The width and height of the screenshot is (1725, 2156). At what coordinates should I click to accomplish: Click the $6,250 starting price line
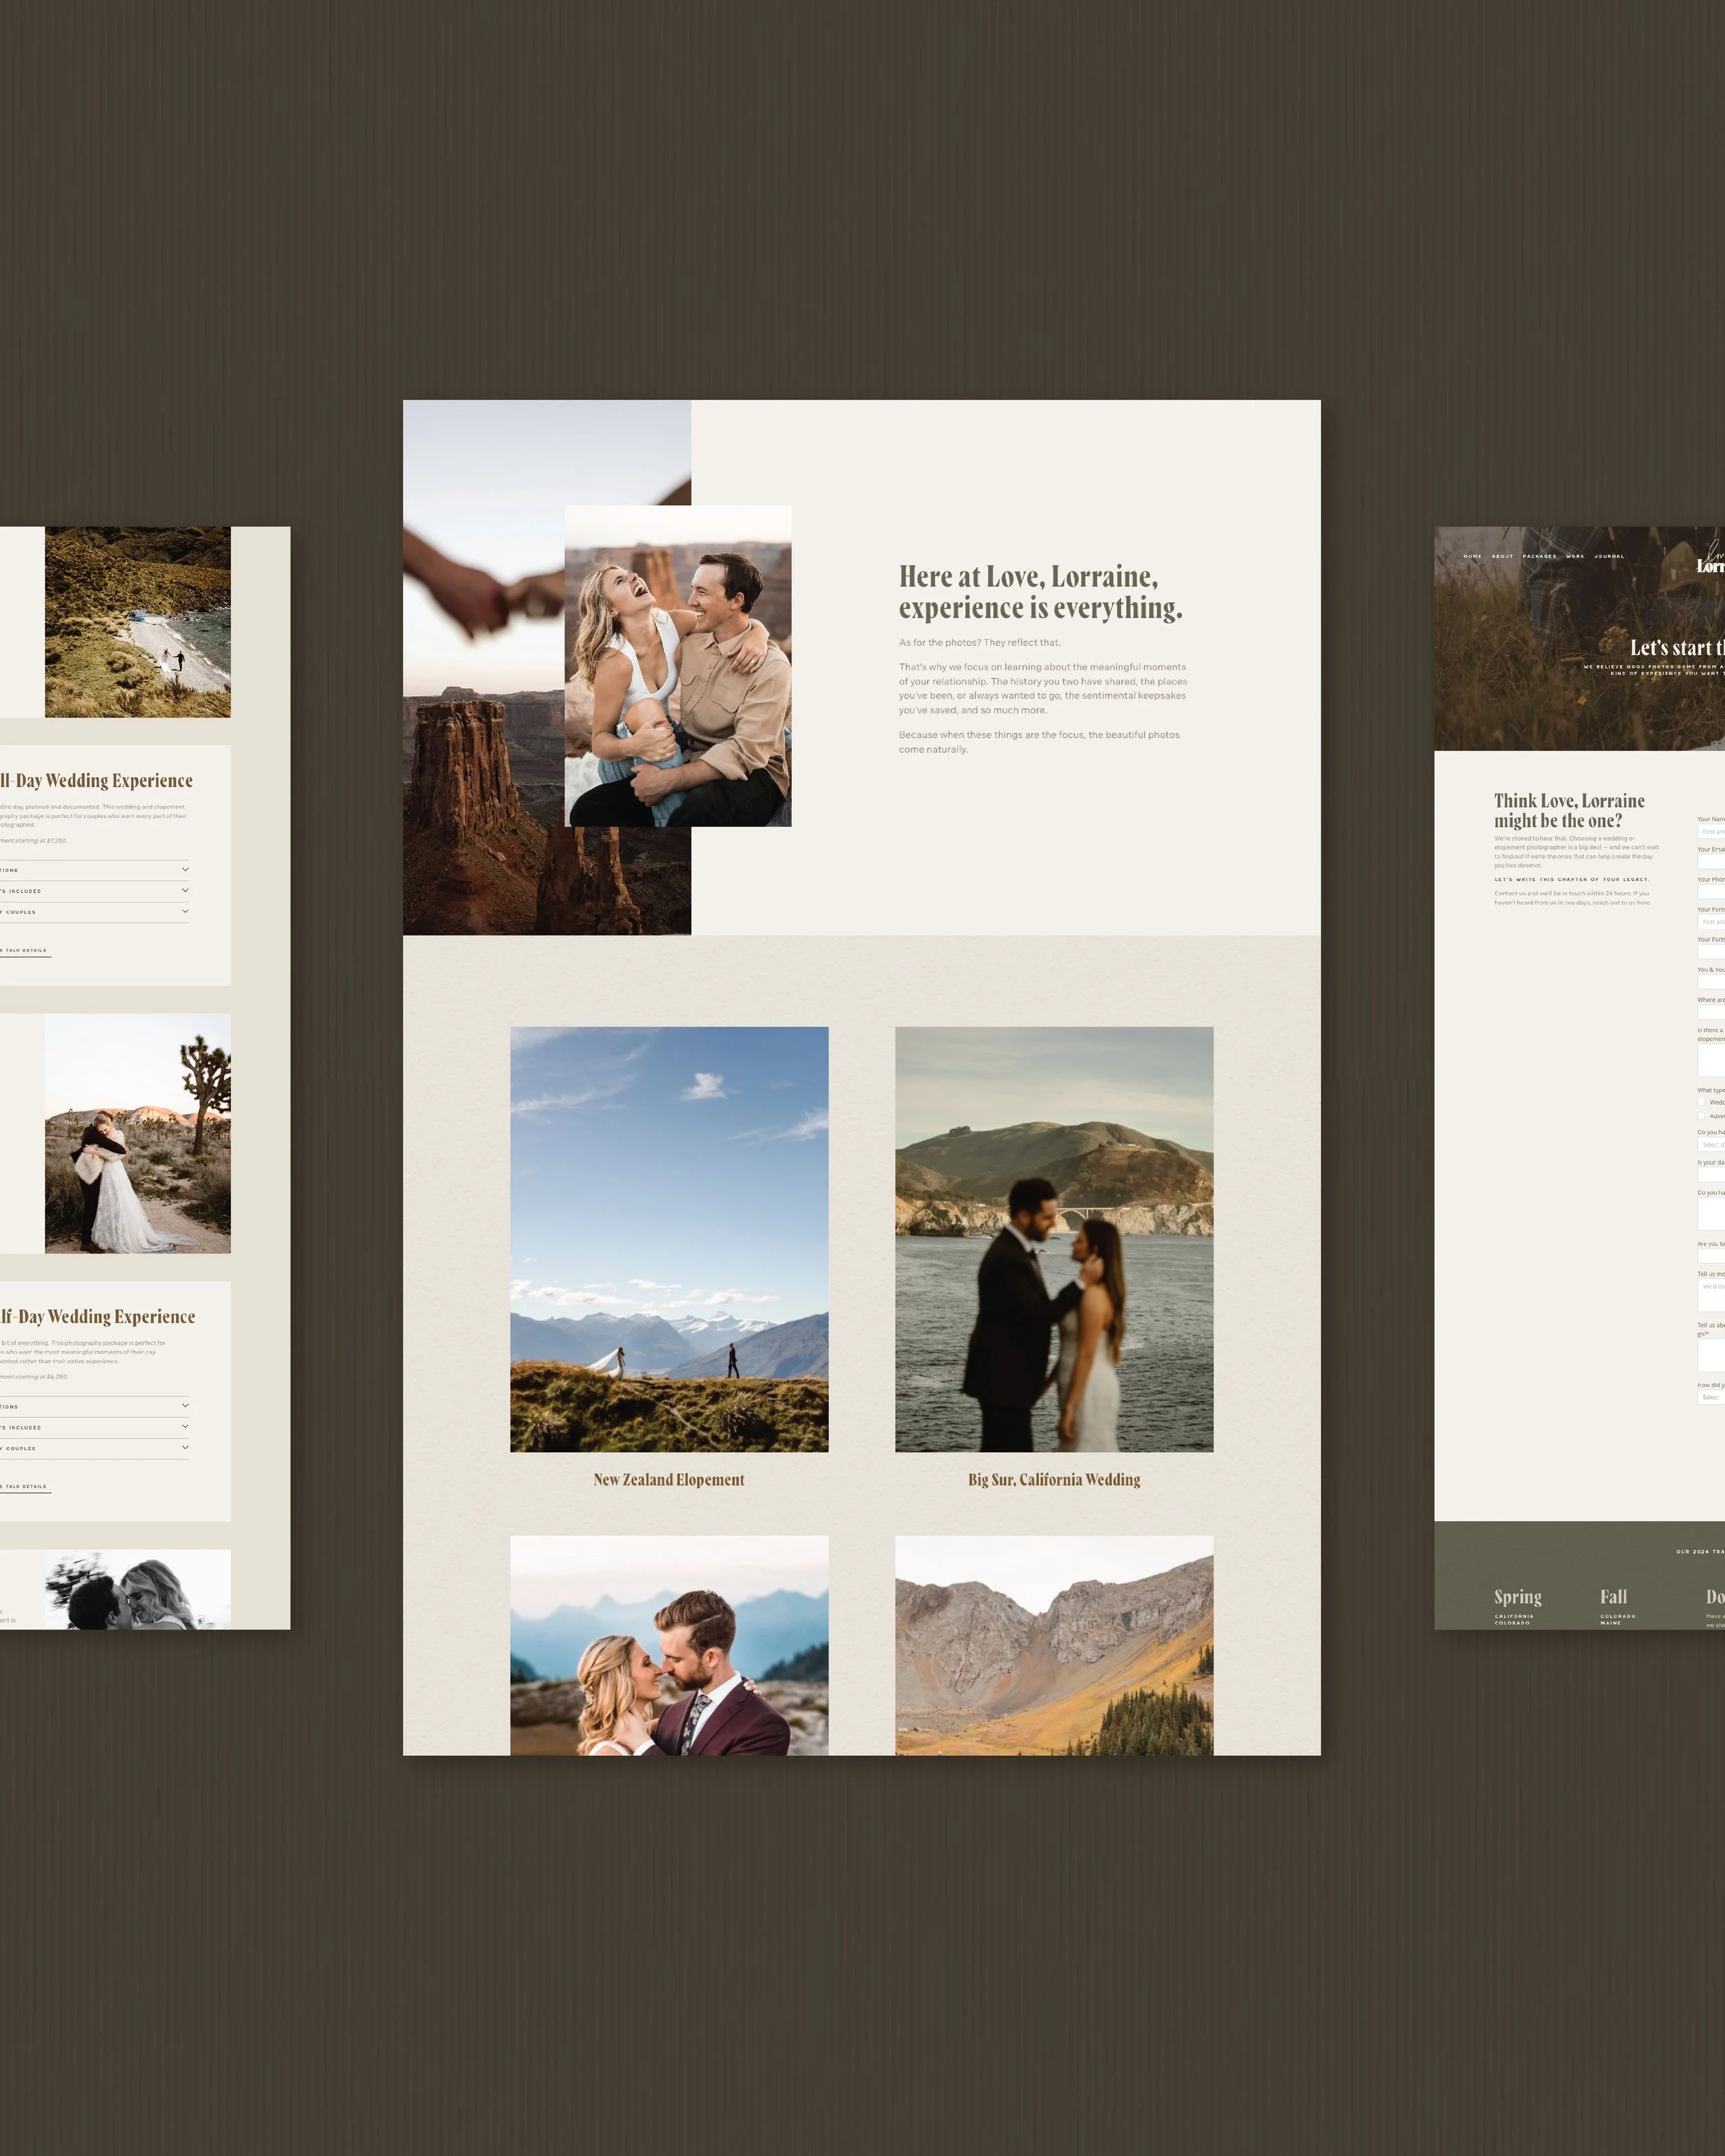tap(34, 1376)
